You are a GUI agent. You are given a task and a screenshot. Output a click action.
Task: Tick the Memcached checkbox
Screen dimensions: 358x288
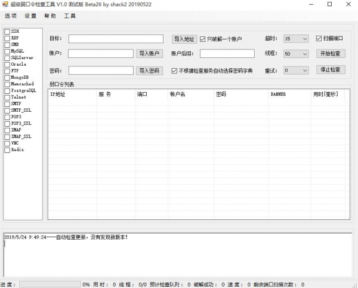[x=7, y=84]
